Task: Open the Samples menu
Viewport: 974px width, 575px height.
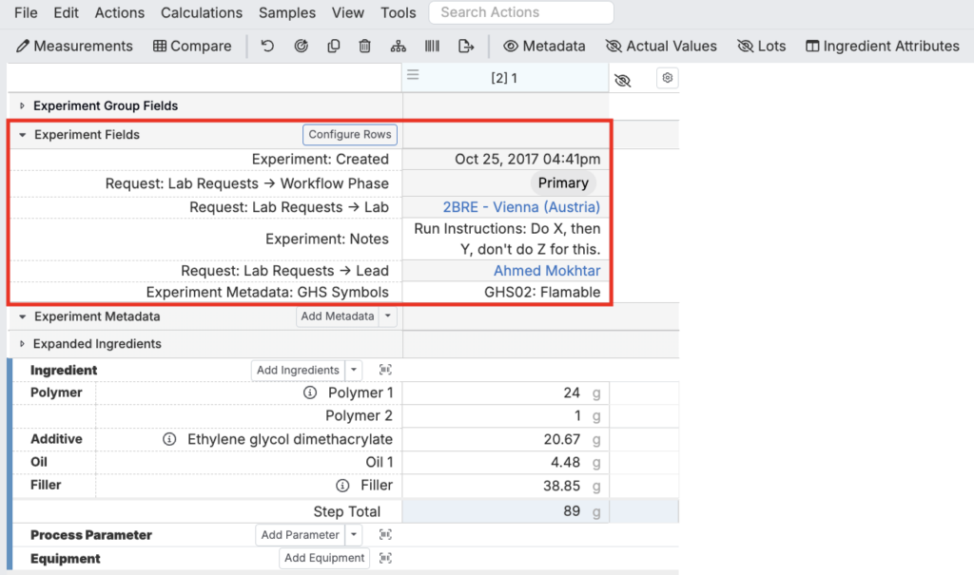Action: point(287,12)
